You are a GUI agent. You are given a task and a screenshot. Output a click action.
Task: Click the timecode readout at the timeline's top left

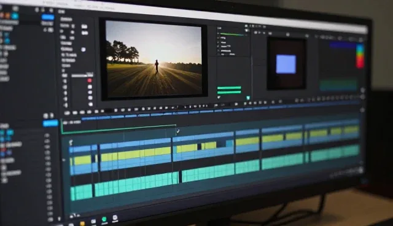coord(72,123)
